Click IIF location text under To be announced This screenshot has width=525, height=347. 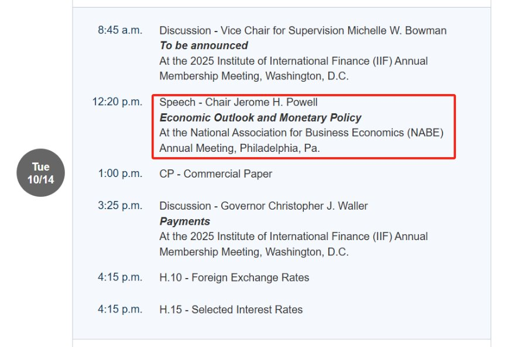(293, 61)
